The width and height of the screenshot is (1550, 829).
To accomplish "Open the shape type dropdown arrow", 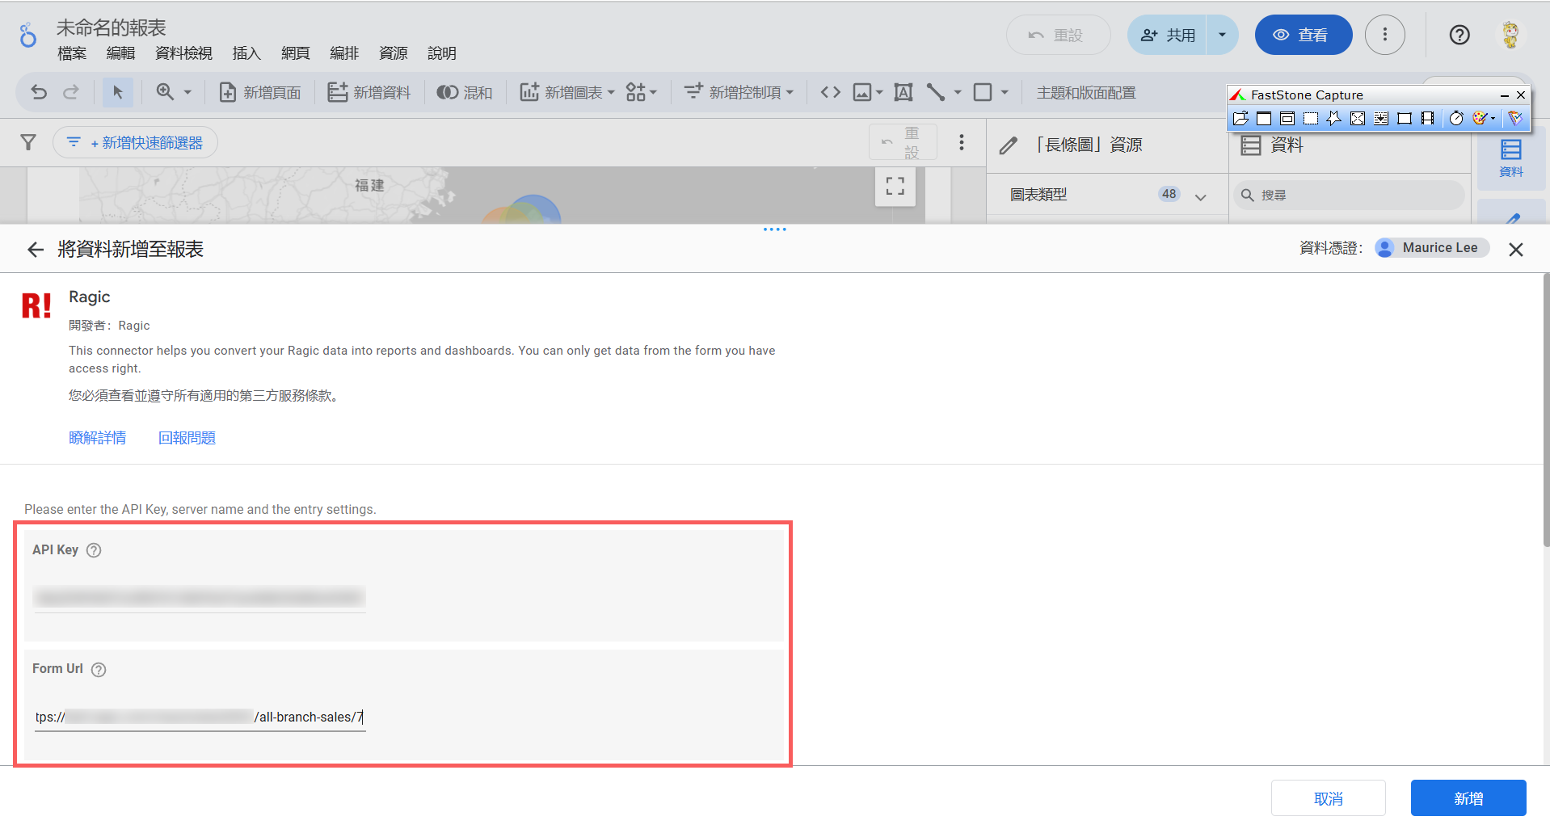I will point(1005,92).
